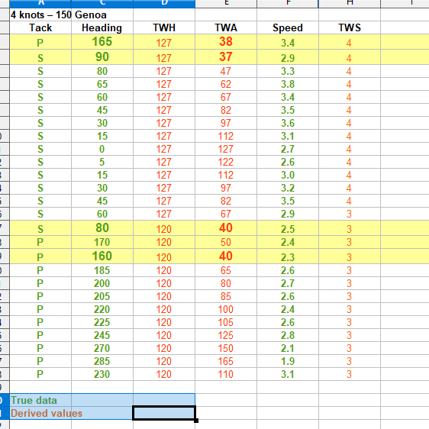Screen dimensions: 429x429
Task: Select TWA cell showing 65
Action: point(226,270)
